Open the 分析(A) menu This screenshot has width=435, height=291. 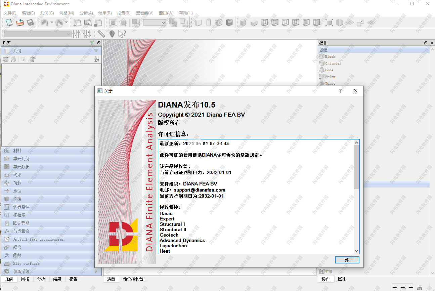(86, 13)
